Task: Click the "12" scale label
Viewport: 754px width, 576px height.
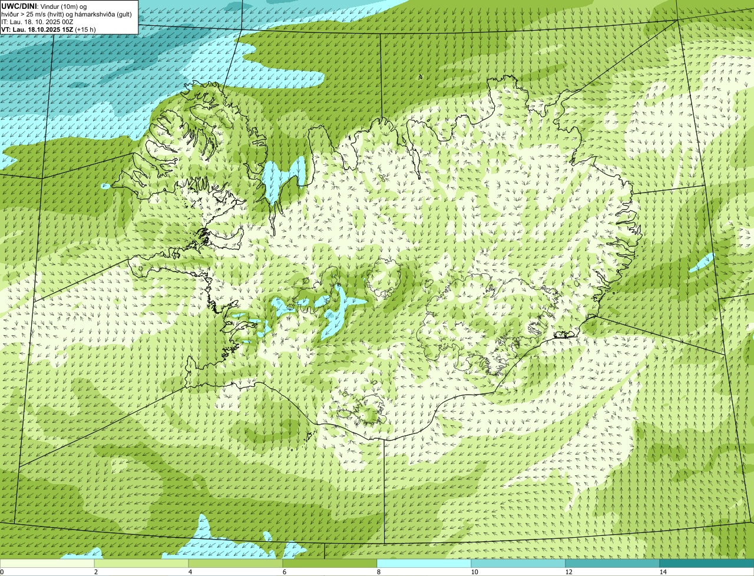Action: tap(568, 572)
